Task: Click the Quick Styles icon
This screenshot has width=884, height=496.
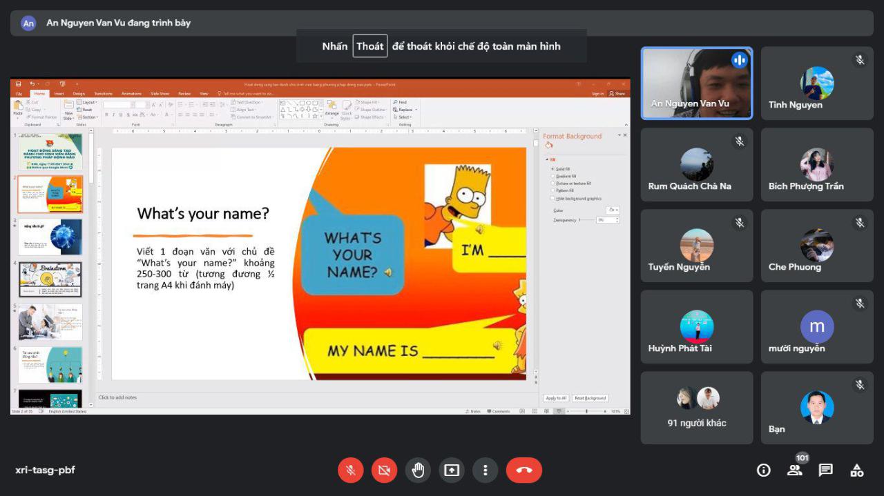Action: point(348,106)
